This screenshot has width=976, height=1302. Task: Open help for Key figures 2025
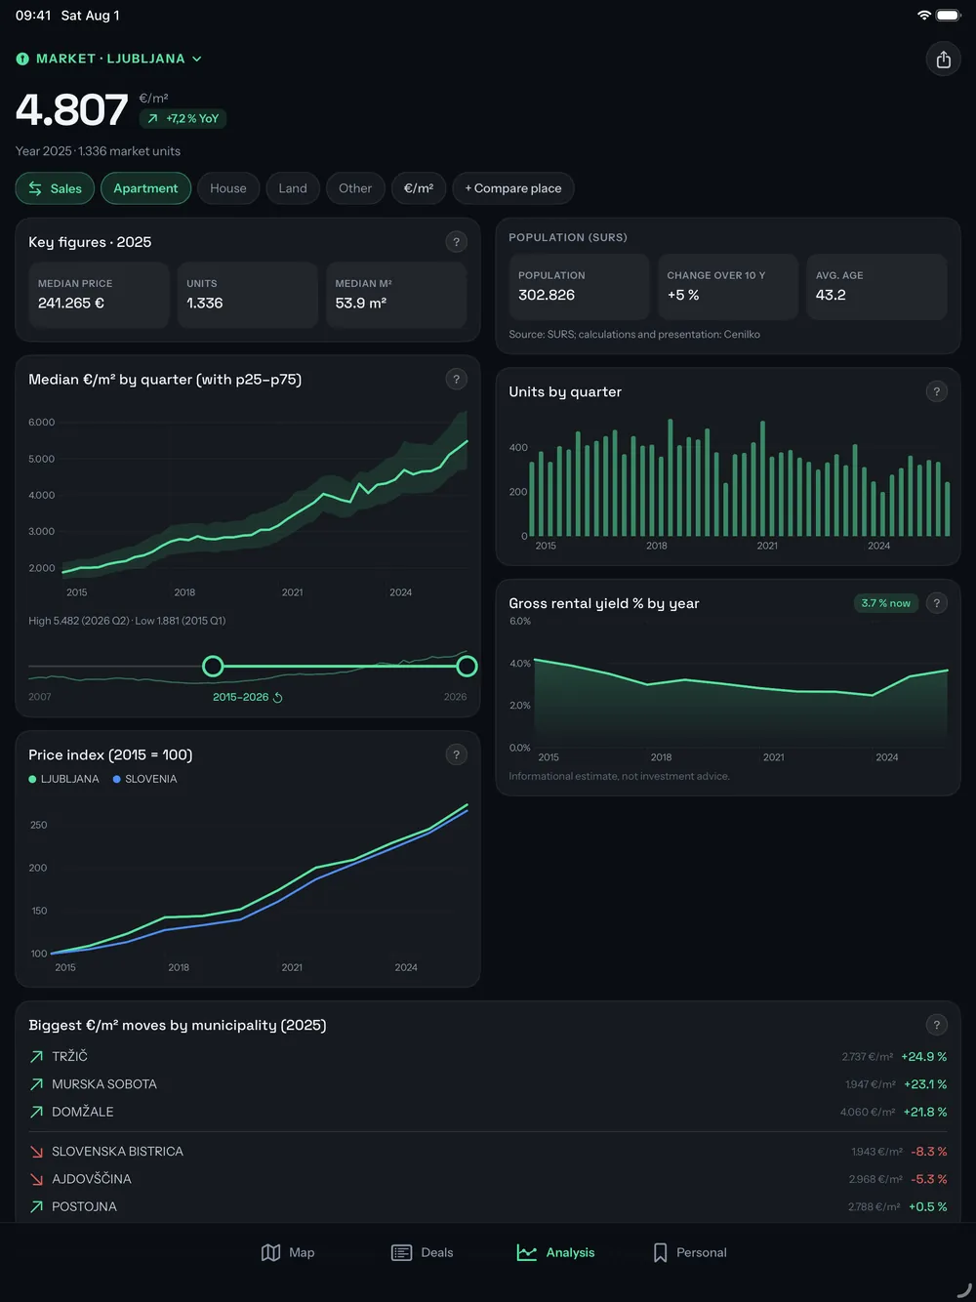[x=456, y=242]
